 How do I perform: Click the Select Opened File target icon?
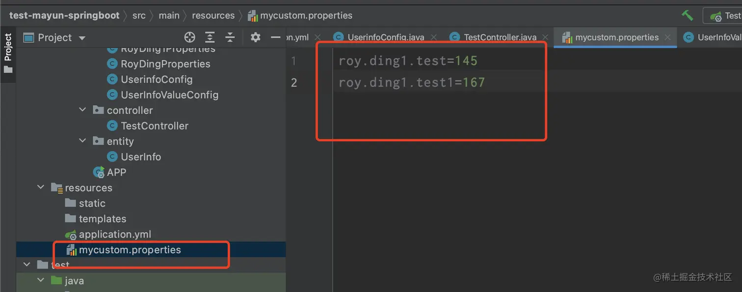click(189, 37)
